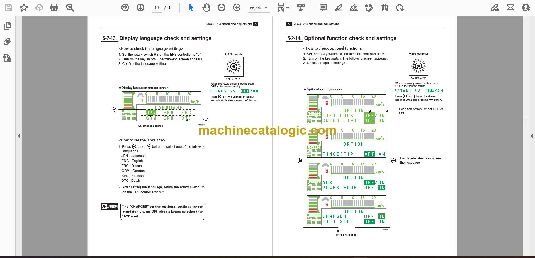Click the CAUTION label on left page

click(110, 206)
